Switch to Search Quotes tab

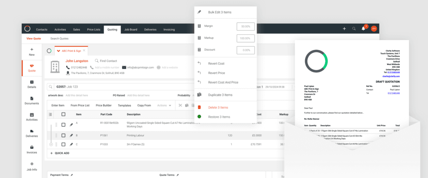coord(59,38)
